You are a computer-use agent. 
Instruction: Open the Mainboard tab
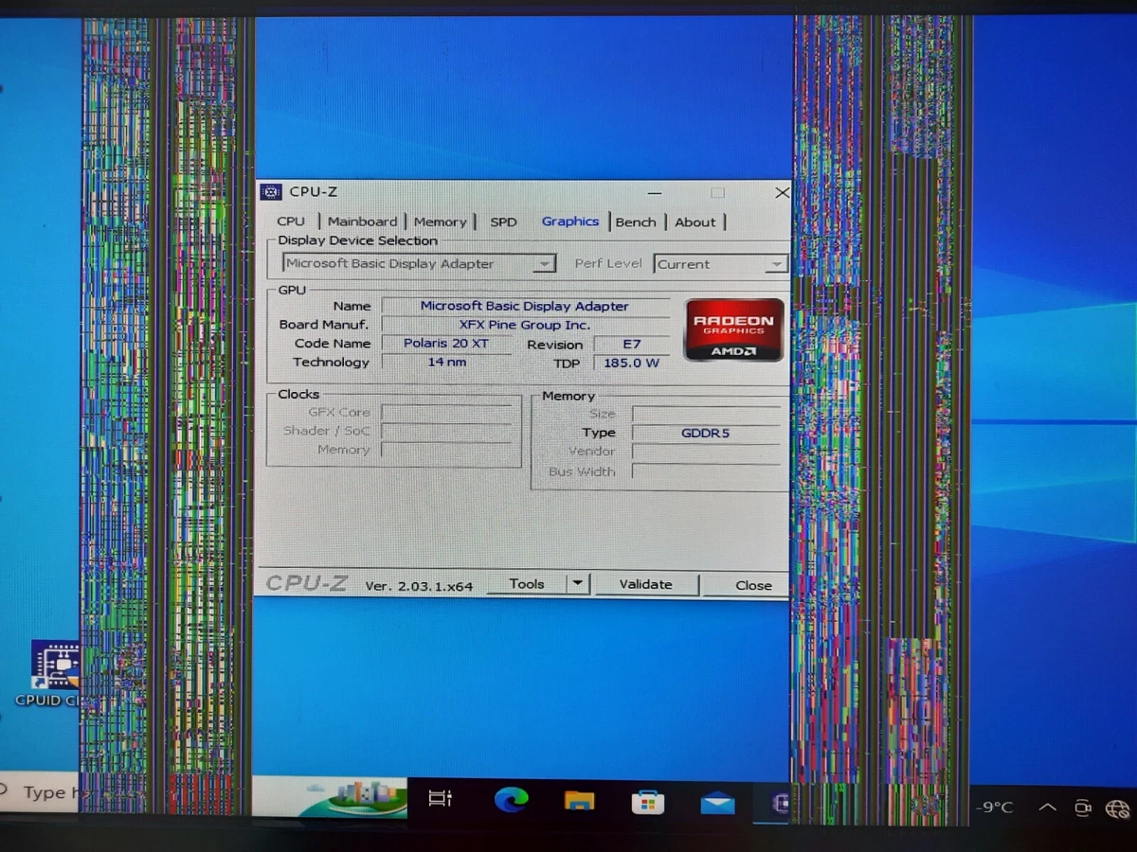click(362, 222)
